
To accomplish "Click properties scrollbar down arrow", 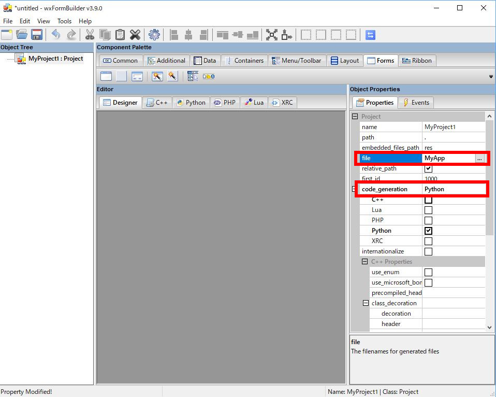I will 490,328.
